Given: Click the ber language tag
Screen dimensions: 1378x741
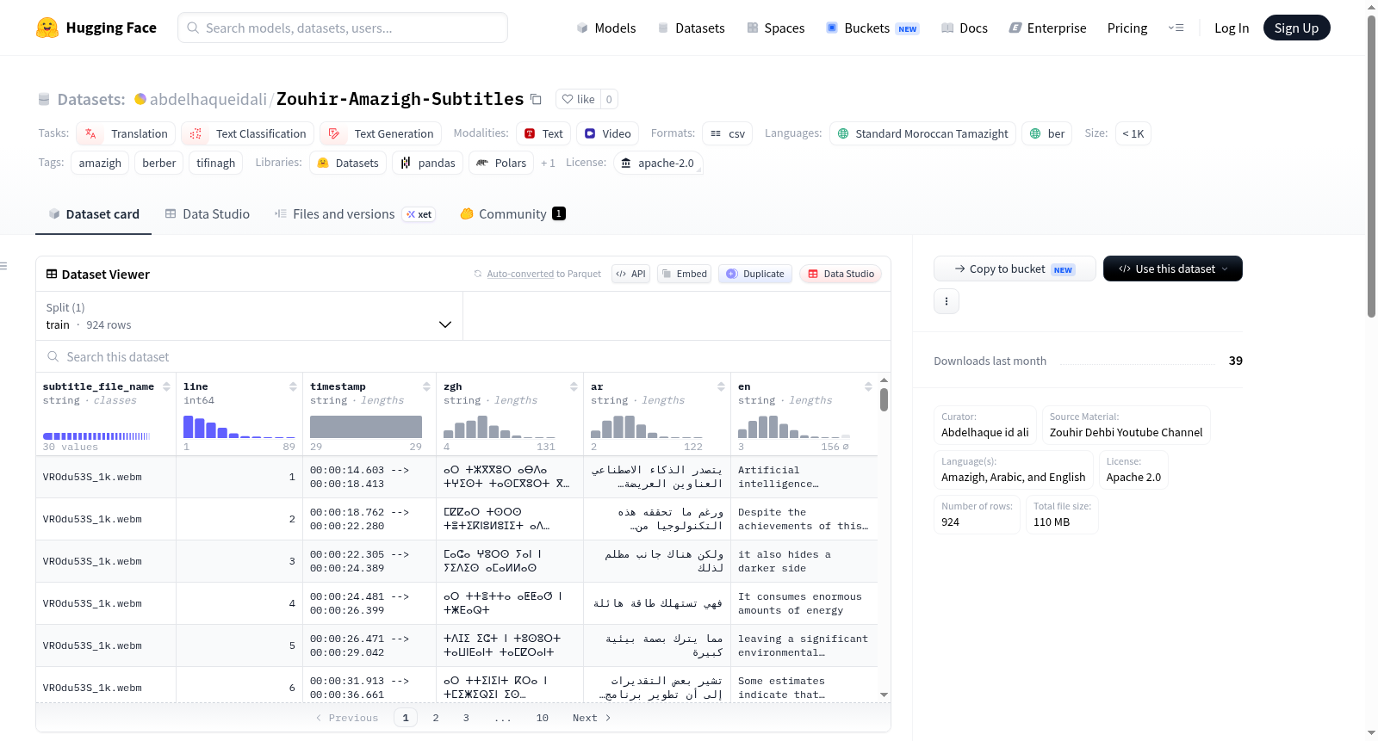Looking at the screenshot, I should click(1047, 133).
